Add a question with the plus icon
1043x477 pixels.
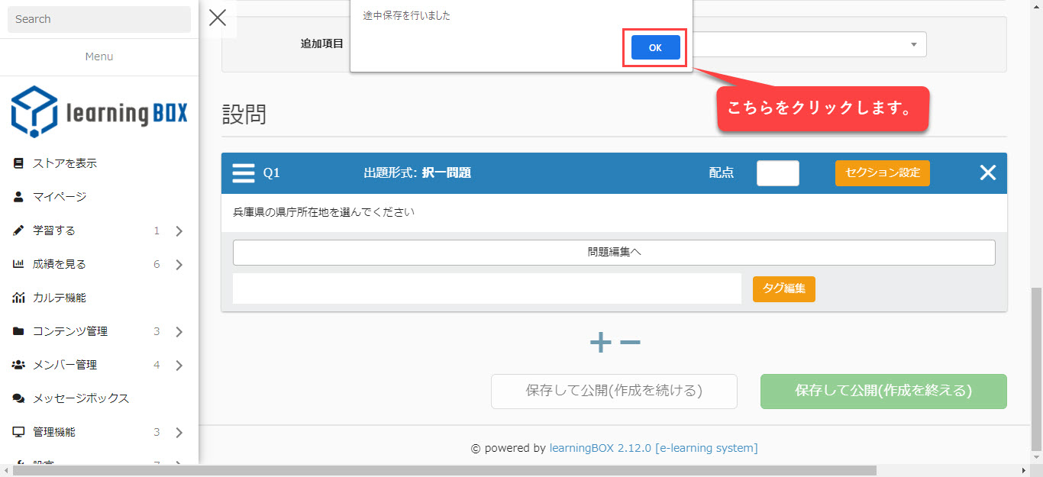tap(601, 343)
